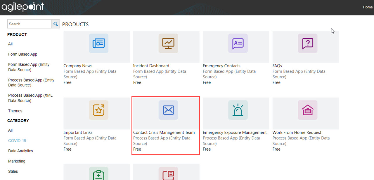Filter by Form Based App
The height and width of the screenshot is (180, 374).
[23, 54]
